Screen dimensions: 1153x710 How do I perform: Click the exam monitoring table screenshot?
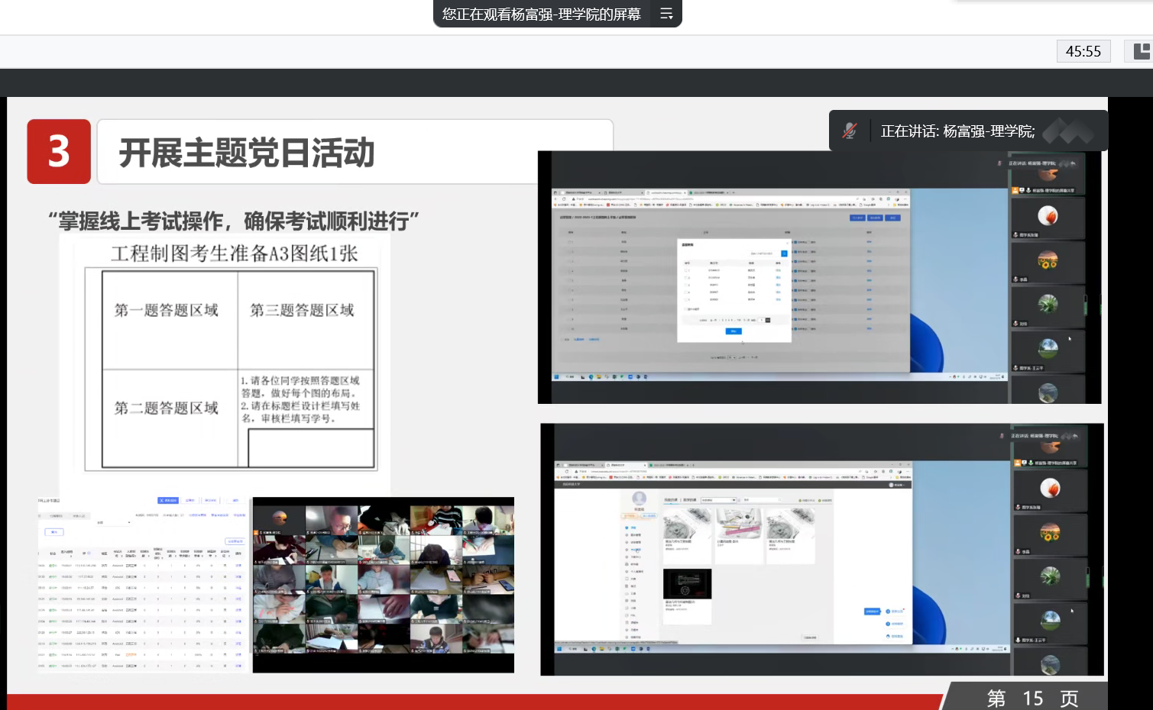coord(143,585)
